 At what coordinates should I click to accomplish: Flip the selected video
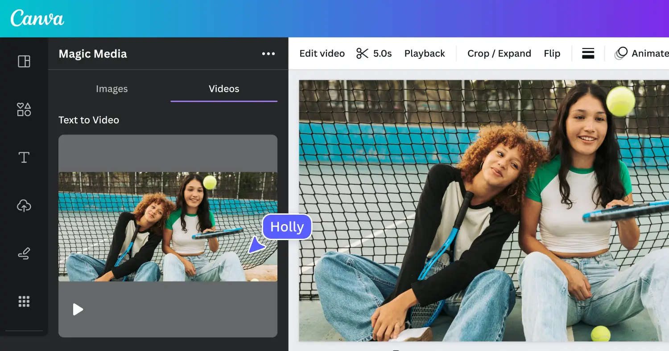click(x=552, y=53)
